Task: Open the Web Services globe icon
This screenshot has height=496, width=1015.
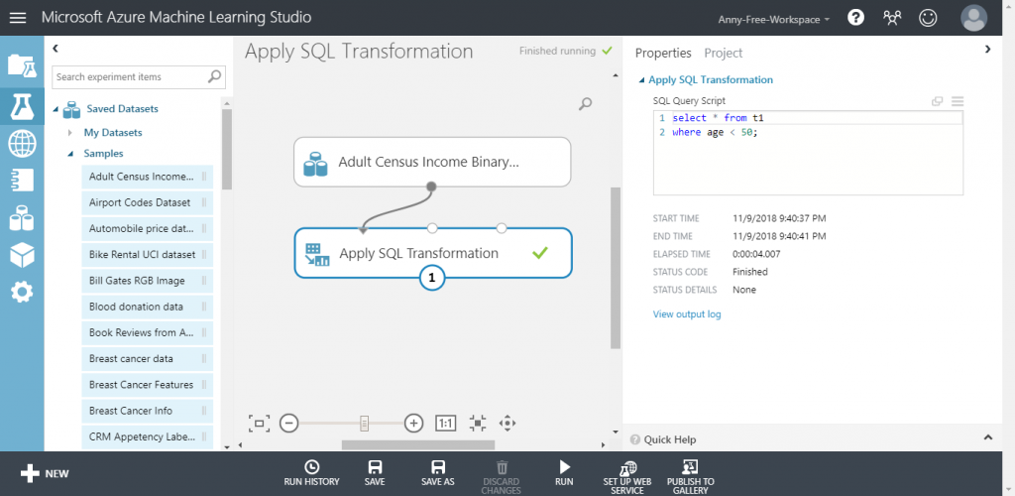Action: pyautogui.click(x=22, y=143)
